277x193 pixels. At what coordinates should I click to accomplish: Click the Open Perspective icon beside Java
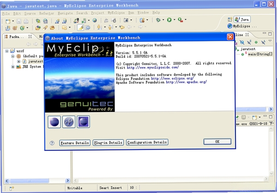tap(230, 19)
